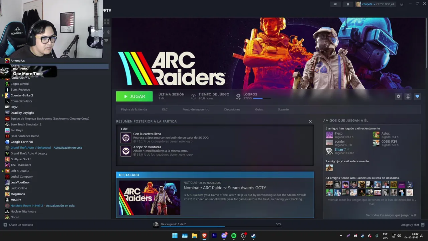The image size is (428, 241).
Task: Open OBS Studio taskbar icon
Action: (244, 236)
